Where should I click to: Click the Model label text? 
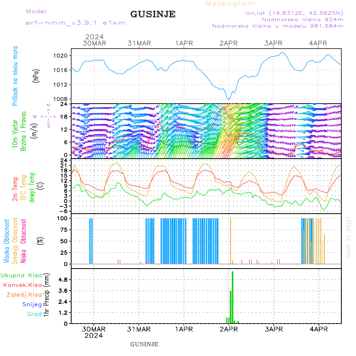click(x=36, y=11)
